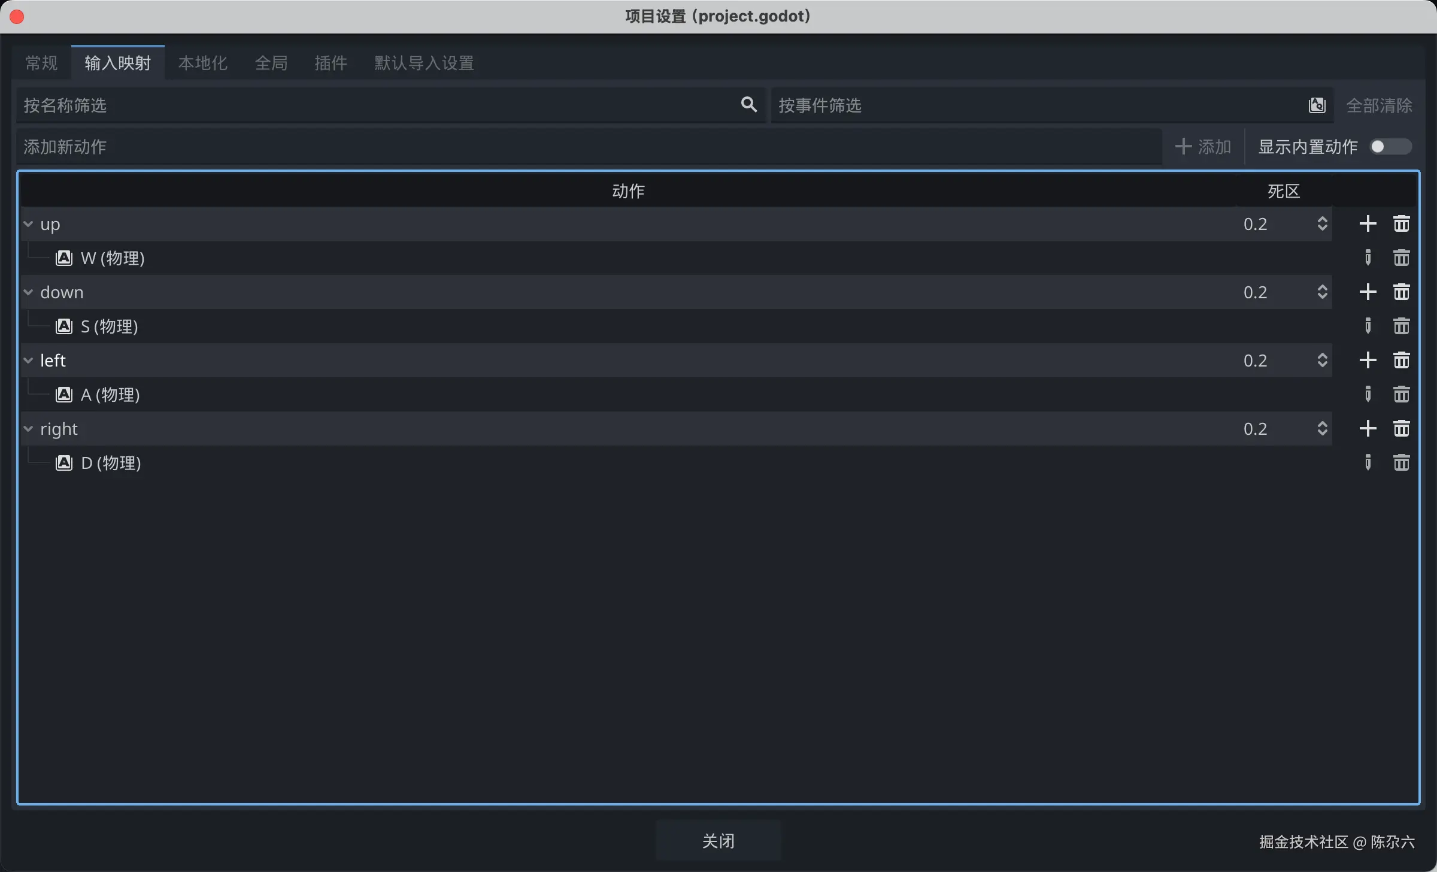Open the 本地化 tab
Viewport: 1437px width, 872px height.
click(202, 63)
